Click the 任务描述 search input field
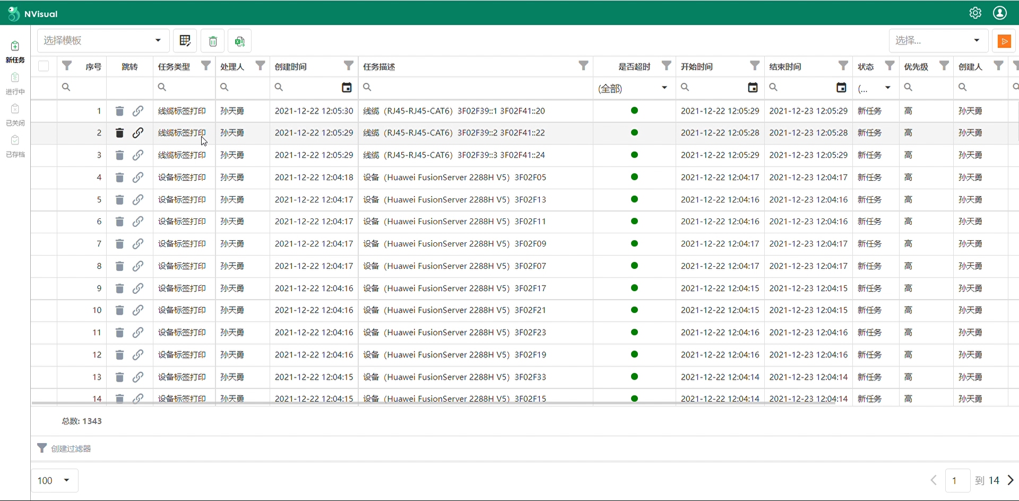1019x501 pixels. pyautogui.click(x=476, y=87)
